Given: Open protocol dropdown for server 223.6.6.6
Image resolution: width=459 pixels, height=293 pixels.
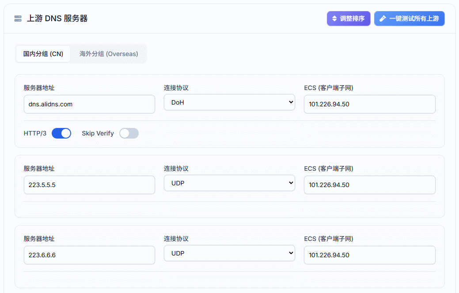Looking at the screenshot, I should pyautogui.click(x=229, y=253).
